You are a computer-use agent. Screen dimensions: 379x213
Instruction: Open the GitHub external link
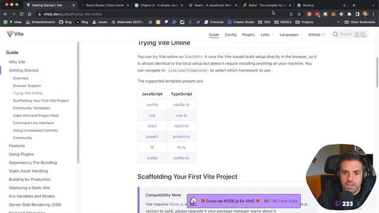coord(316,34)
